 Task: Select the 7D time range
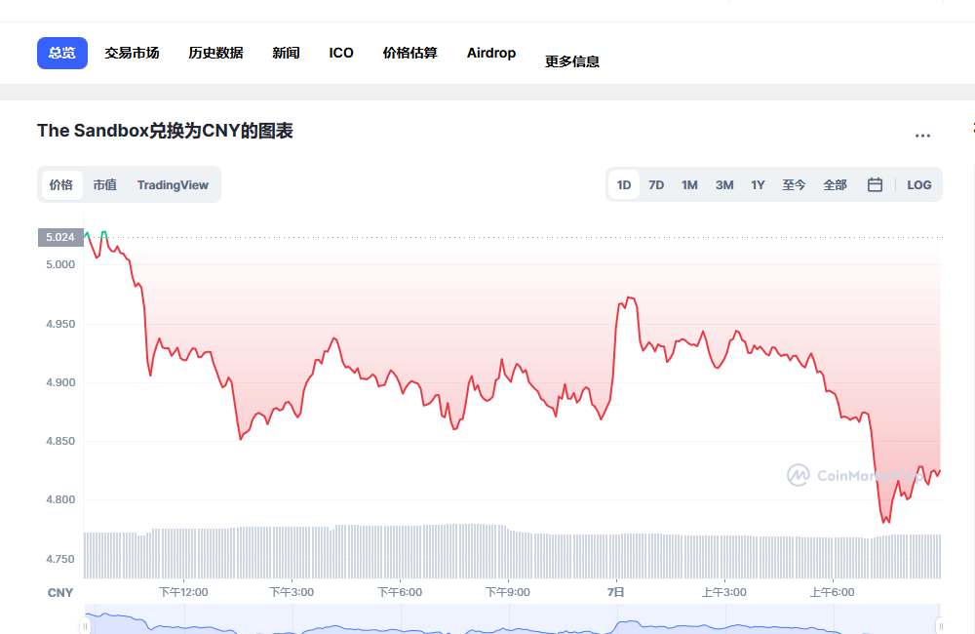click(x=656, y=184)
